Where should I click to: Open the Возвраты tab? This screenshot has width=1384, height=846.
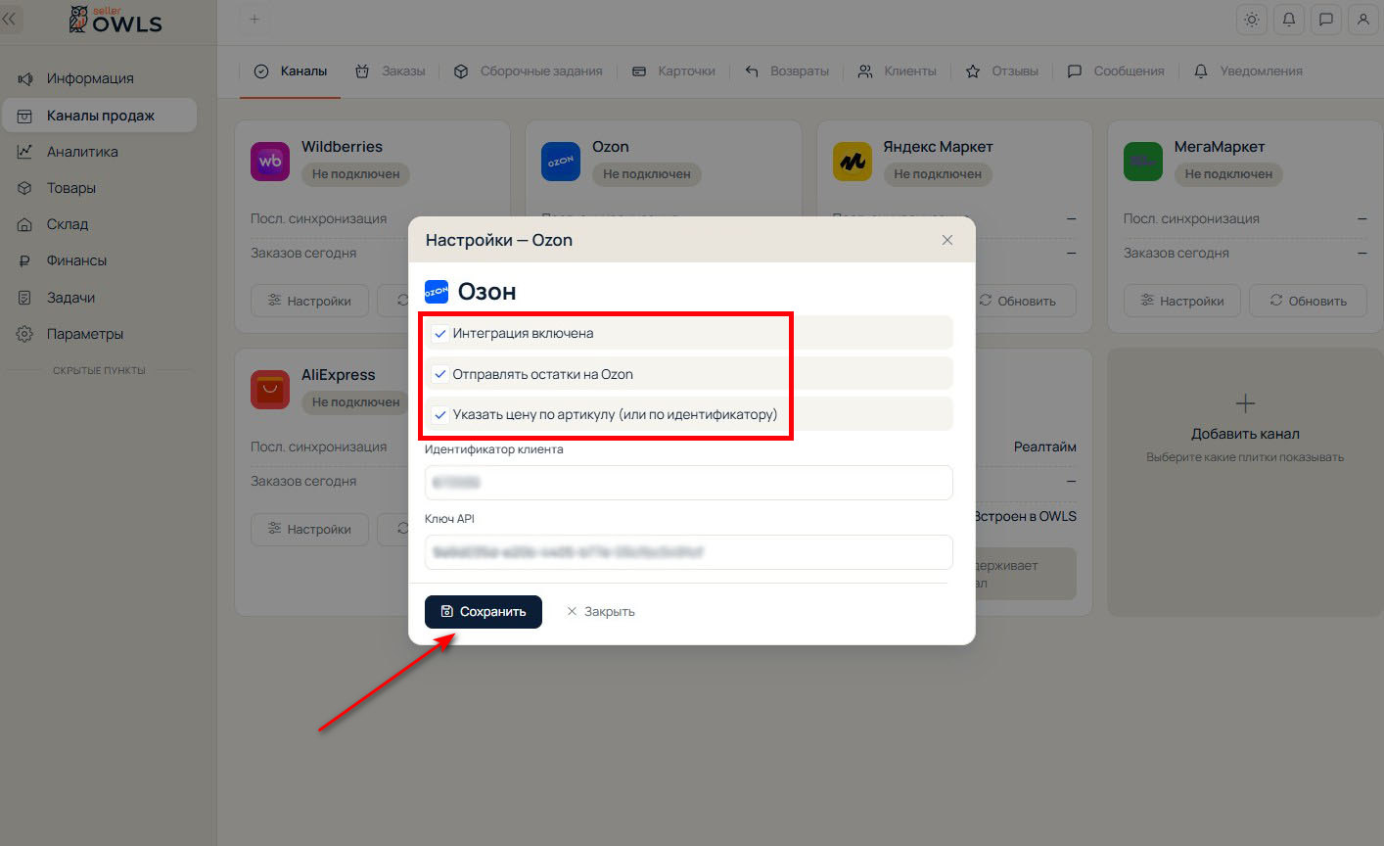(787, 71)
